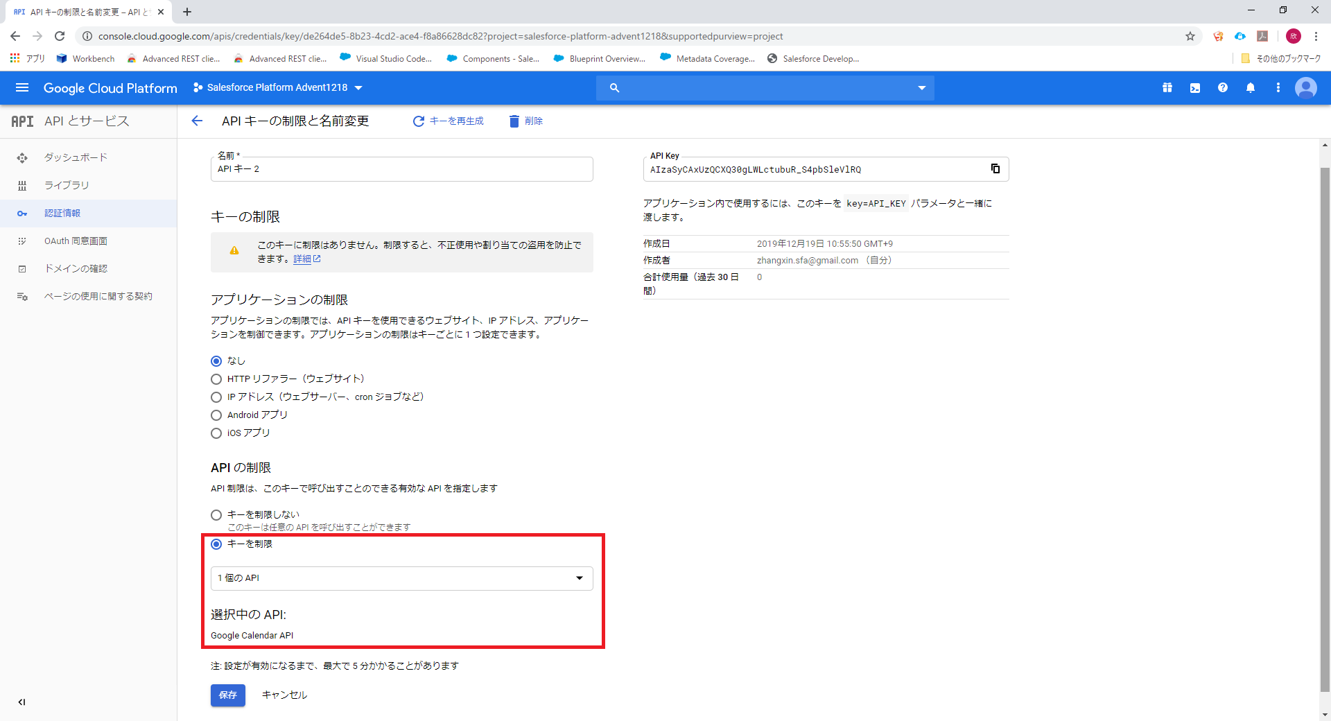Select HTTP リファラー (ウェブサイト) restriction

[x=216, y=379]
